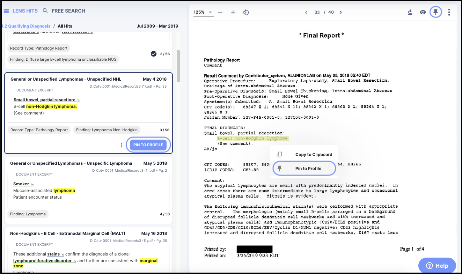Open the kebab menu on the pinned excerpt card

pyautogui.click(x=121, y=145)
